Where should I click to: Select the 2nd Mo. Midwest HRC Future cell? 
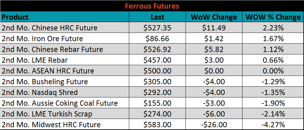click(65, 124)
